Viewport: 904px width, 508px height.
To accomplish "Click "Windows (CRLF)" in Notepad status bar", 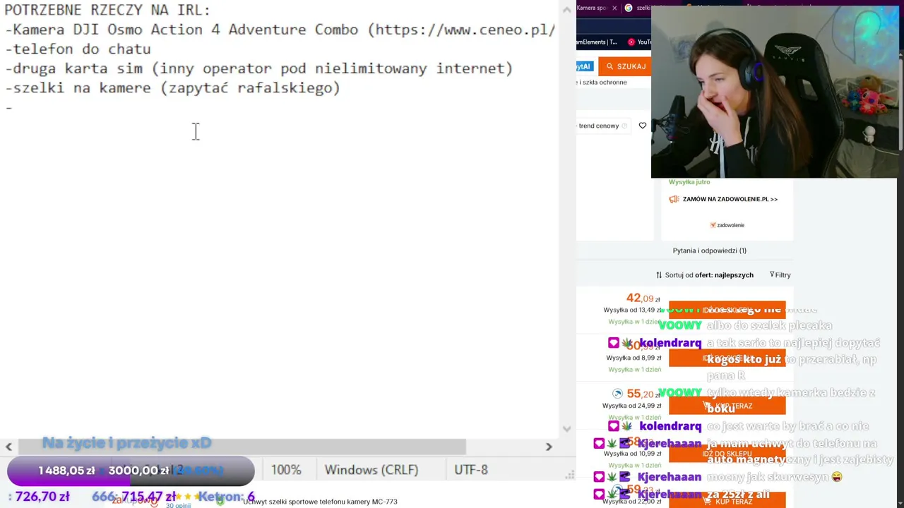I will [x=371, y=470].
